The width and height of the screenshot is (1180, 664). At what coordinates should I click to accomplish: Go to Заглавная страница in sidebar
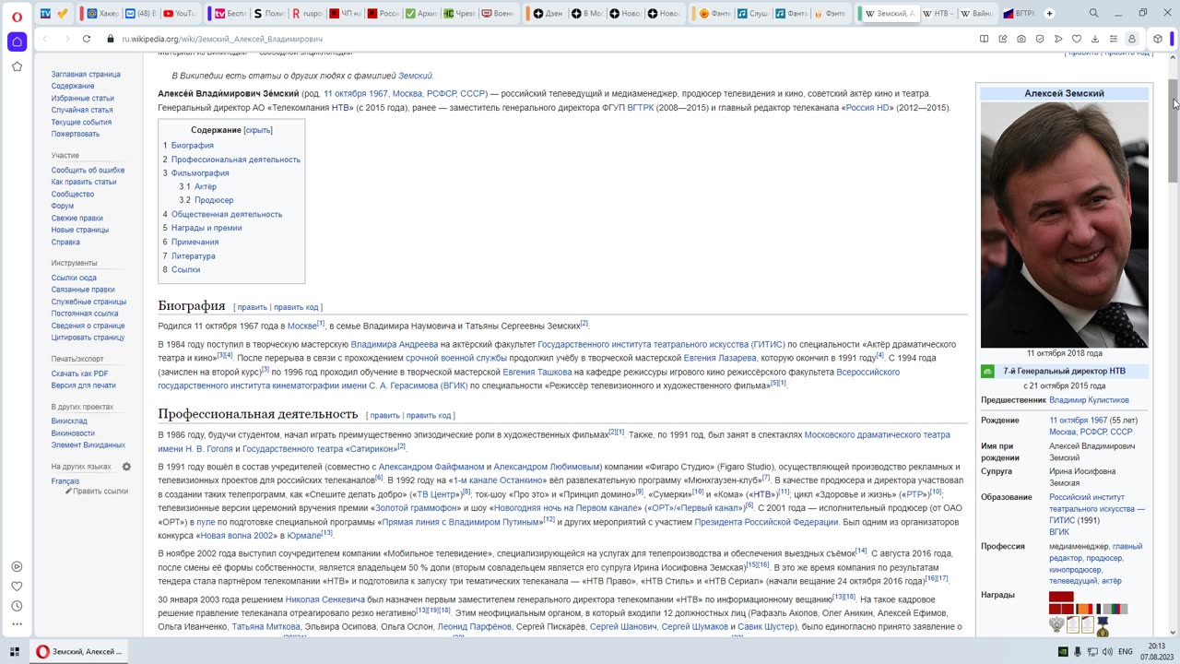point(86,74)
